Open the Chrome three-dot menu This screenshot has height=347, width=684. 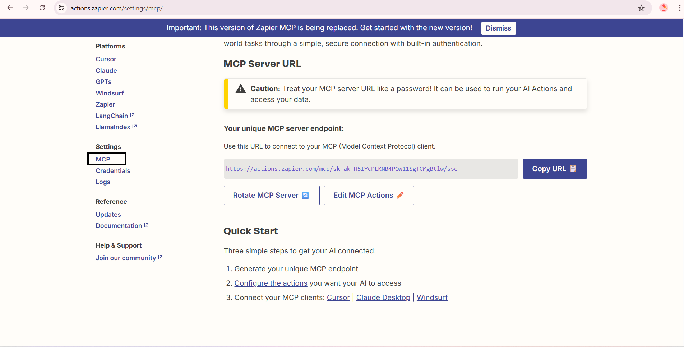[679, 8]
